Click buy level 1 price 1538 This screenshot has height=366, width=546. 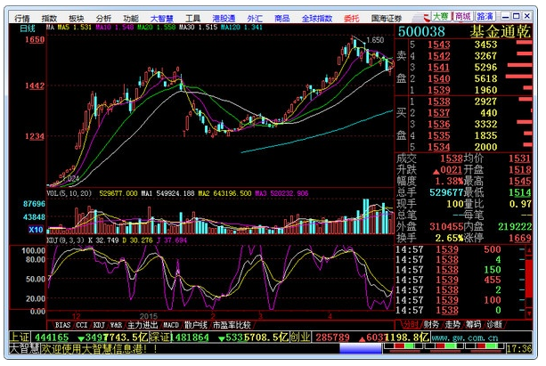click(439, 102)
